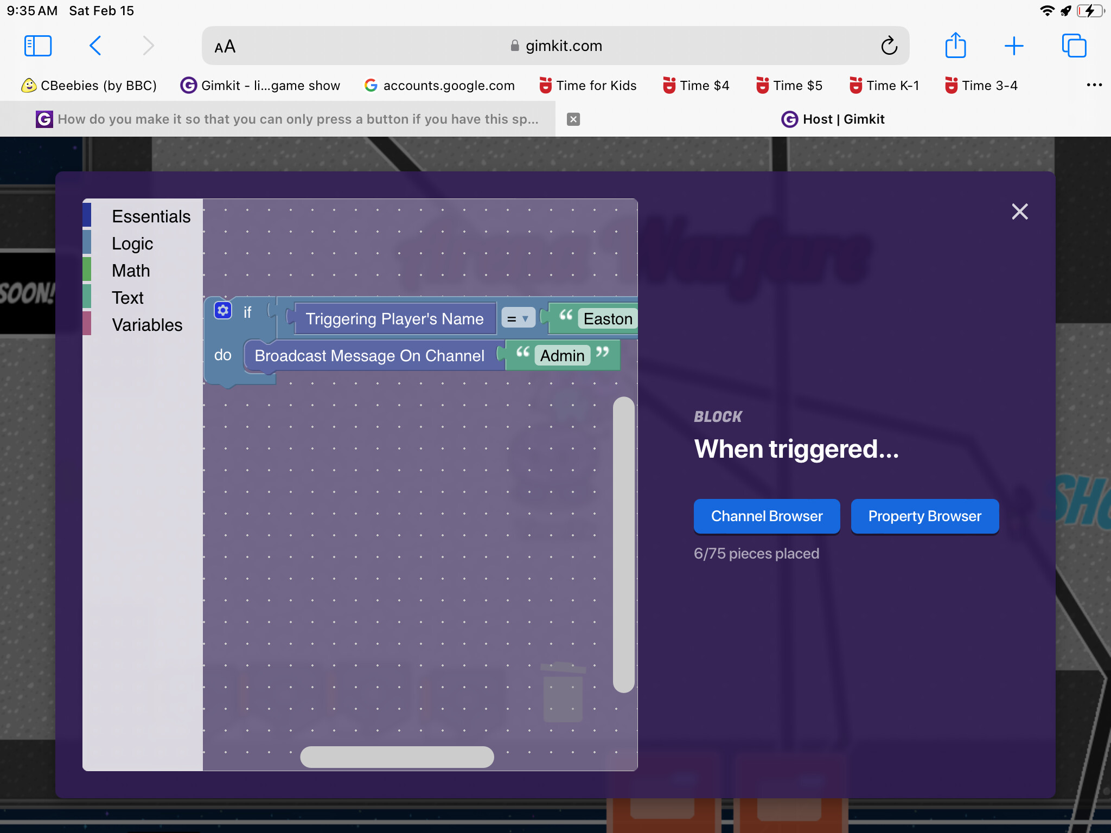1111x833 pixels.
Task: Open the equals operator dropdown on the if block
Action: coord(518,318)
